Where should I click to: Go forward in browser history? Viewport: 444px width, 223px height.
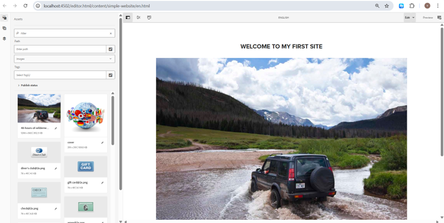pyautogui.click(x=15, y=6)
